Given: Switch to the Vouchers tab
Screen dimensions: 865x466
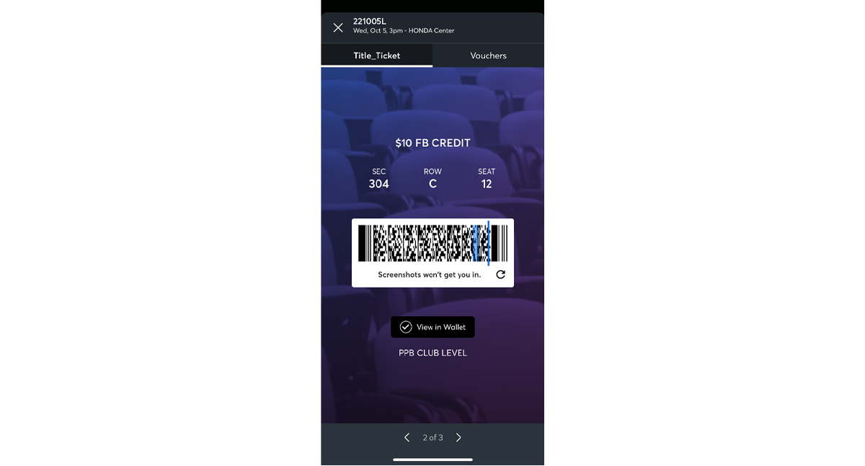Looking at the screenshot, I should [488, 55].
